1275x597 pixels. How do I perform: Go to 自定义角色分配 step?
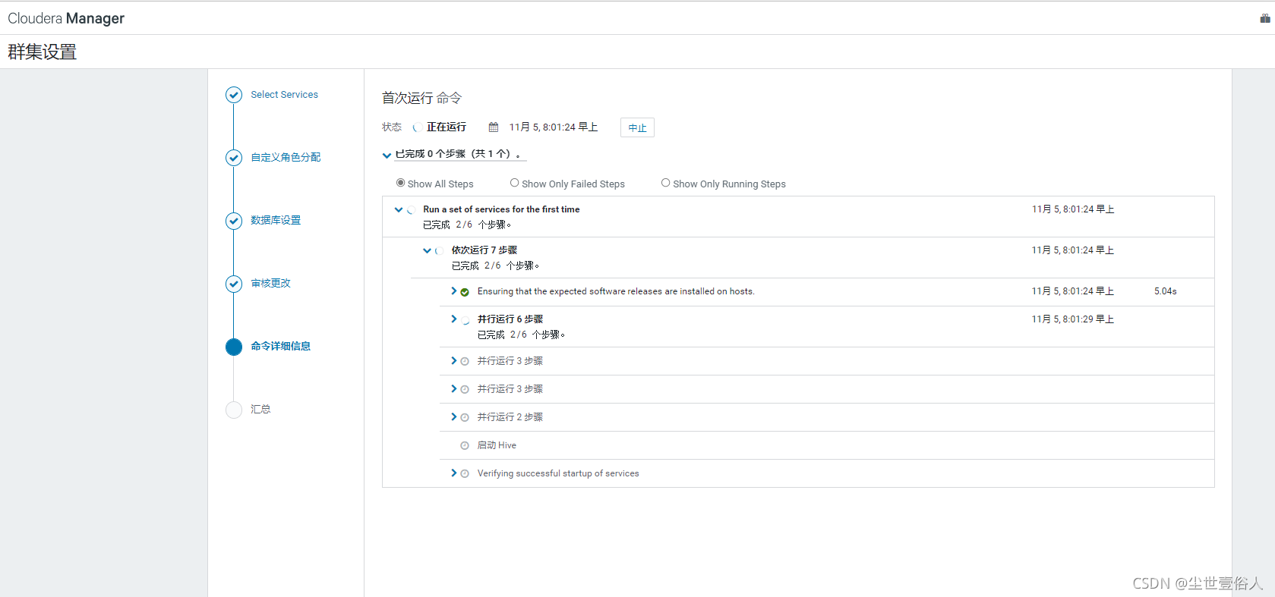286,158
